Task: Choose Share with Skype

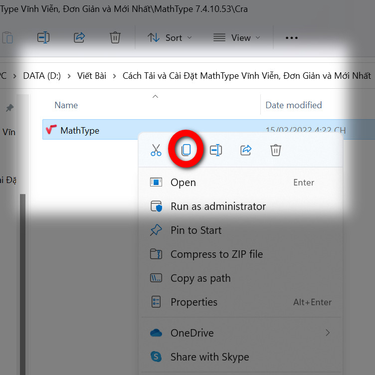Action: (x=240, y=357)
